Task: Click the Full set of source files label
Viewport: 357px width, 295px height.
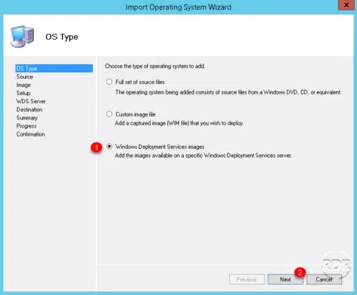Action: 140,82
